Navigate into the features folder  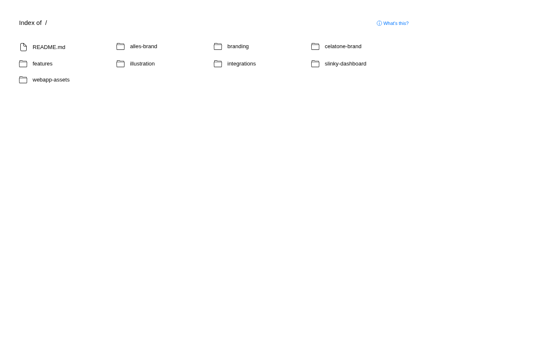click(42, 63)
